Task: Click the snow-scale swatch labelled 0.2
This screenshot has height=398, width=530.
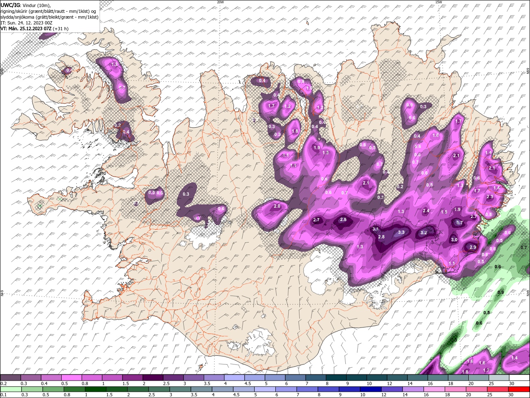Action: pyautogui.click(x=10, y=378)
